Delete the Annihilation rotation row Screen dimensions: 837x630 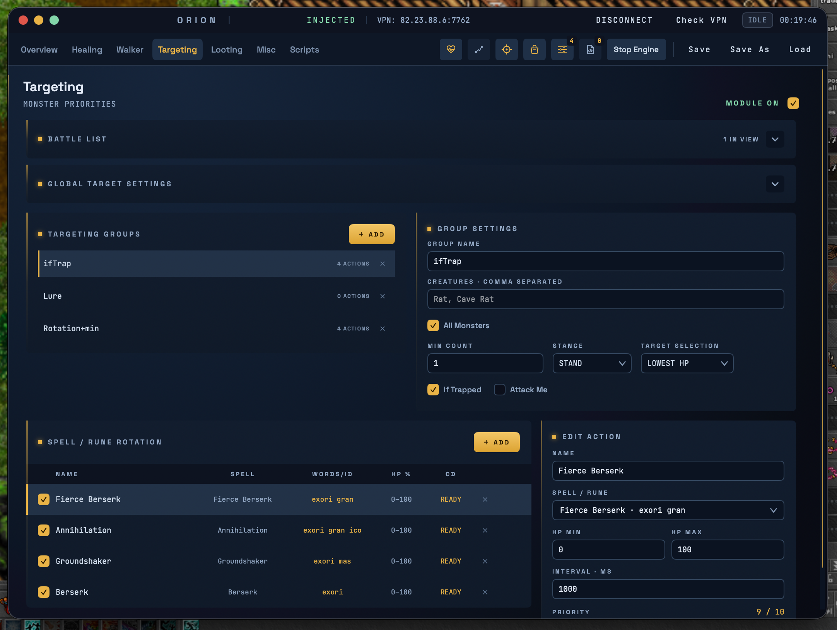coord(485,530)
